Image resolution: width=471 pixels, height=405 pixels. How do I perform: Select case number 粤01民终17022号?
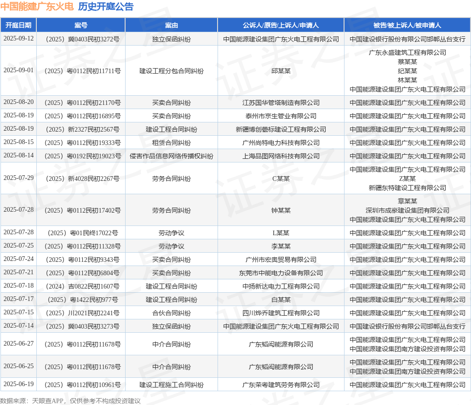click(x=82, y=233)
